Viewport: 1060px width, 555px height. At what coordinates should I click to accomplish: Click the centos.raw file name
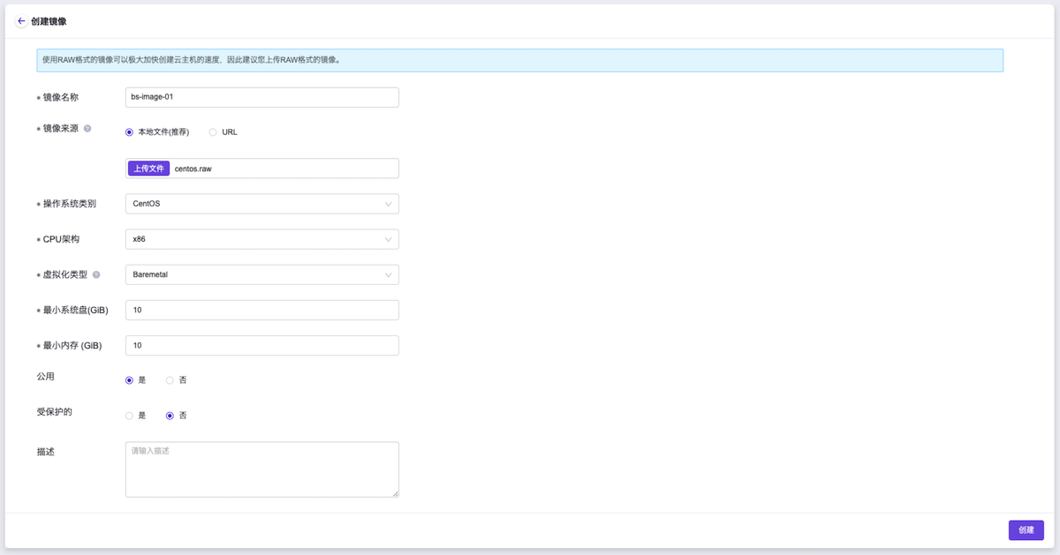click(193, 169)
